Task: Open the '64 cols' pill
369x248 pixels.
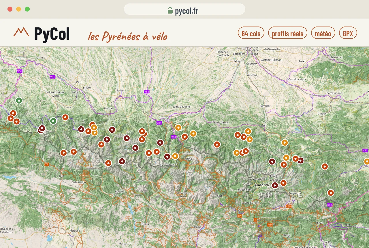Action: pos(251,33)
